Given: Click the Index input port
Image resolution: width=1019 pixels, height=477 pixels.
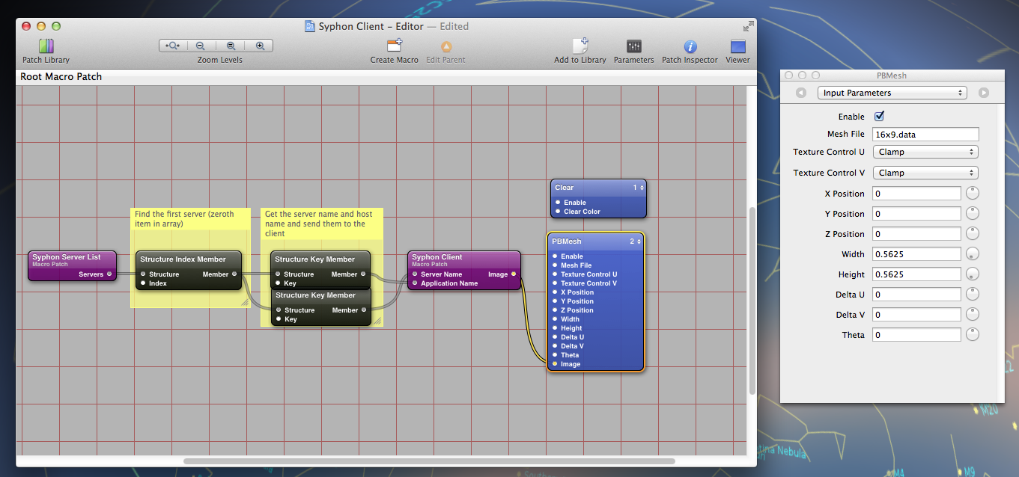Looking at the screenshot, I should click(142, 283).
